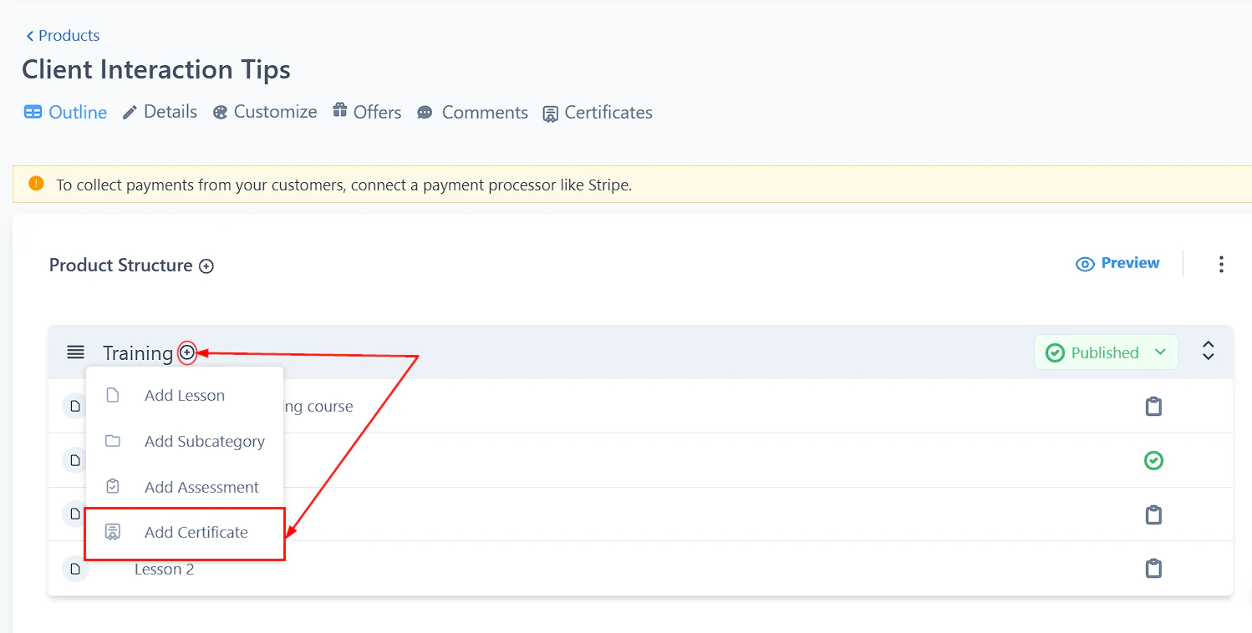The image size is (1252, 633).
Task: Click the plus icon beside Product Structure
Action: click(206, 266)
